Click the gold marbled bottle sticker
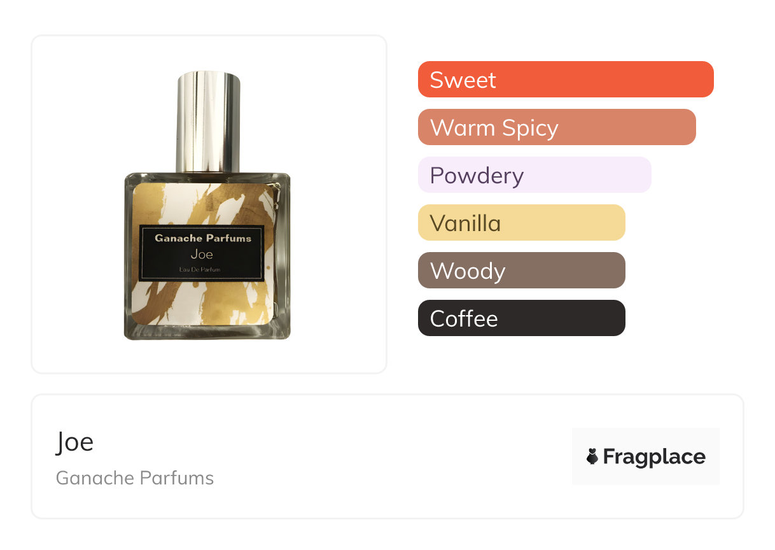775x550 pixels. (204, 254)
